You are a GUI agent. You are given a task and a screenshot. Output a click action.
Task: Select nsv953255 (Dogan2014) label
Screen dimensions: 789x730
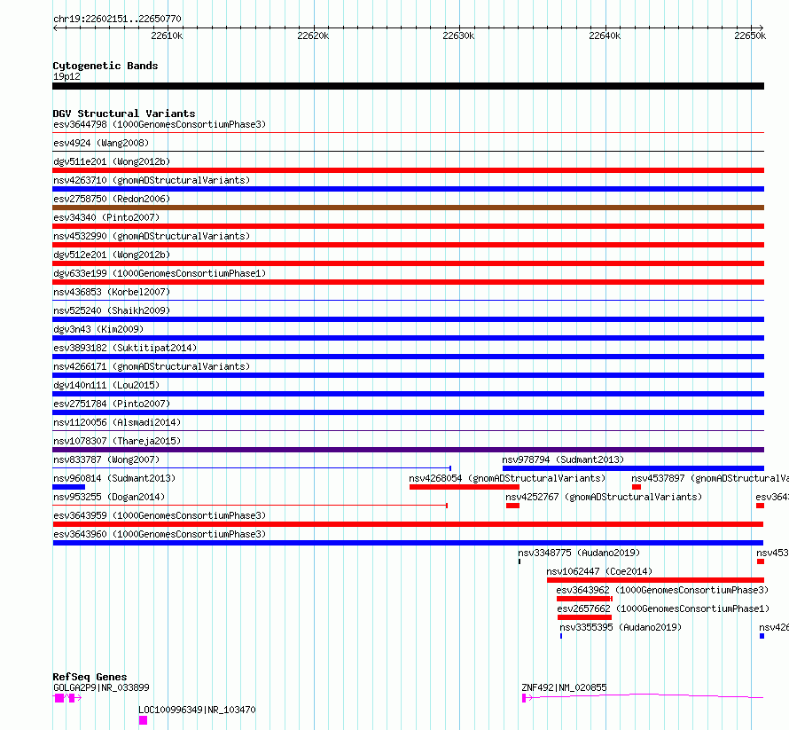point(109,497)
